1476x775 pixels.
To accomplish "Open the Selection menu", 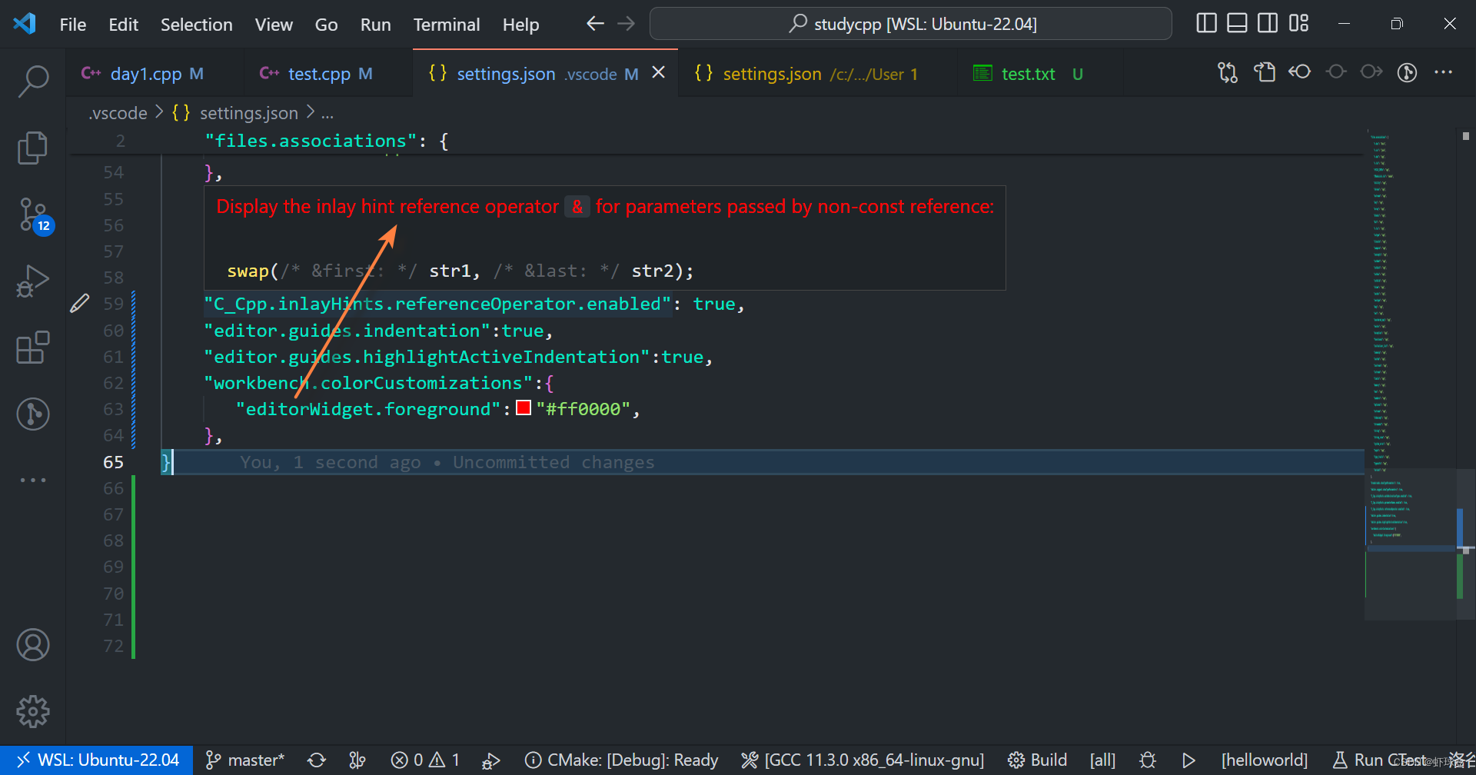I will (196, 25).
